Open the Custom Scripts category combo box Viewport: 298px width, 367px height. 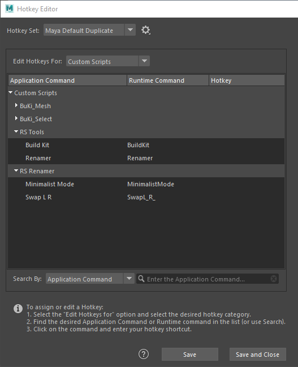[x=108, y=61]
